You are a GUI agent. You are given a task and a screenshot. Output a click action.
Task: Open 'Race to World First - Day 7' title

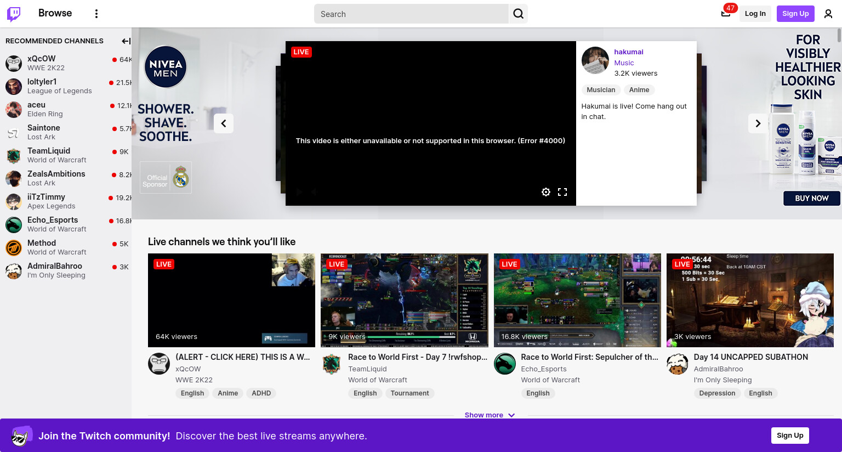(x=418, y=357)
